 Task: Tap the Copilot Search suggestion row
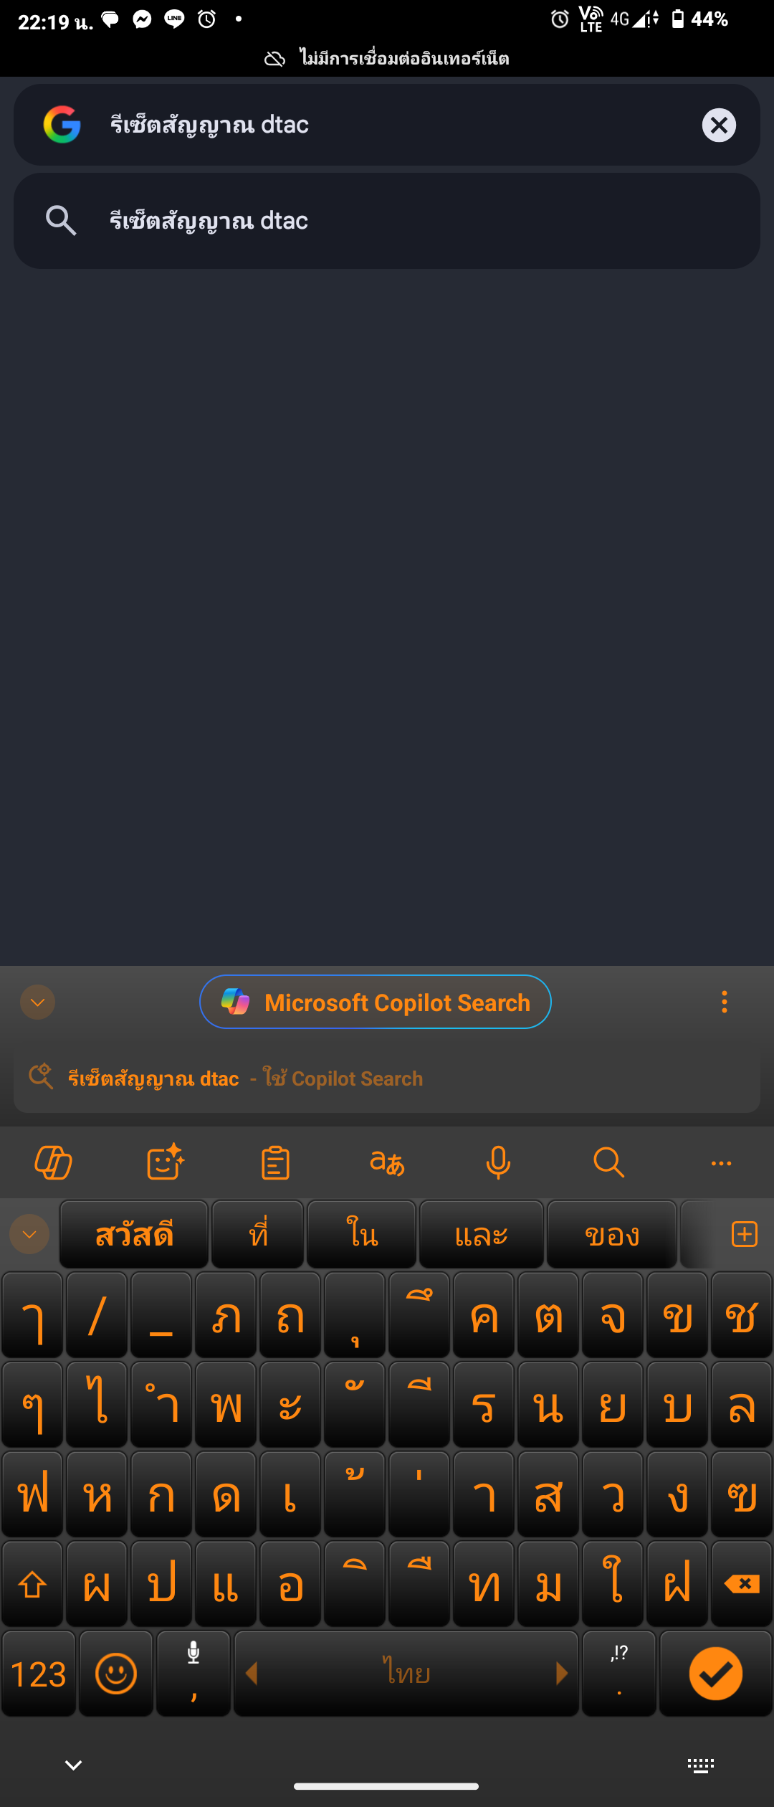tap(387, 1078)
